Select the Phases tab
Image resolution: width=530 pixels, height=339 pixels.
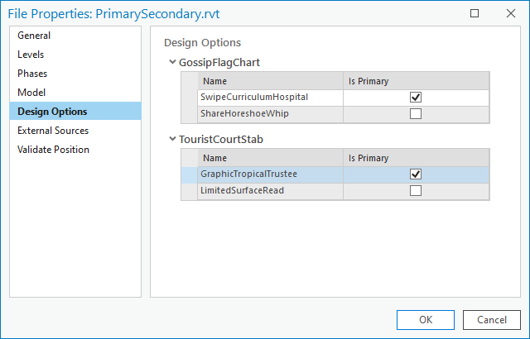[32, 74]
